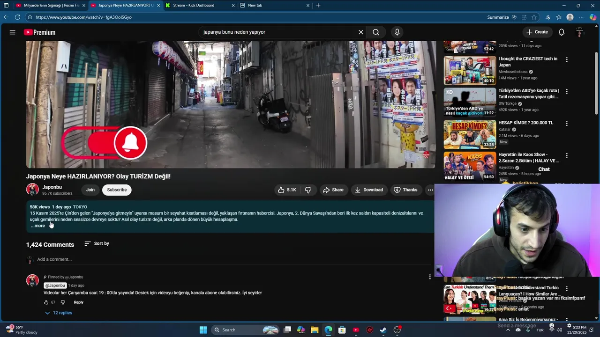The height and width of the screenshot is (337, 600).
Task: Open Windows Start menu
Action: pos(203,330)
